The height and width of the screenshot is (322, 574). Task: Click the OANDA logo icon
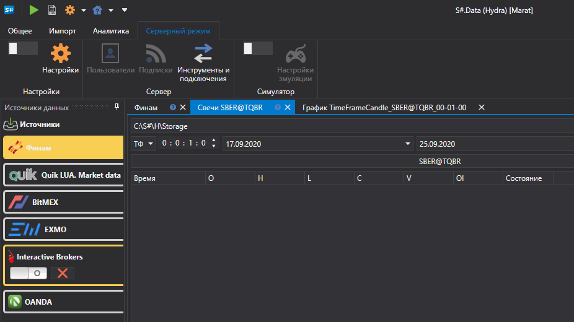pos(15,302)
